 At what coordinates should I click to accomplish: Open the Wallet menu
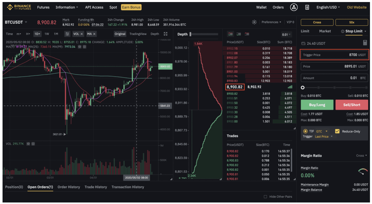pos(261,7)
